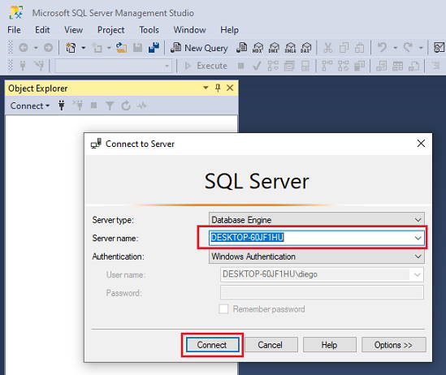Open the available databases combo box

click(x=113, y=66)
